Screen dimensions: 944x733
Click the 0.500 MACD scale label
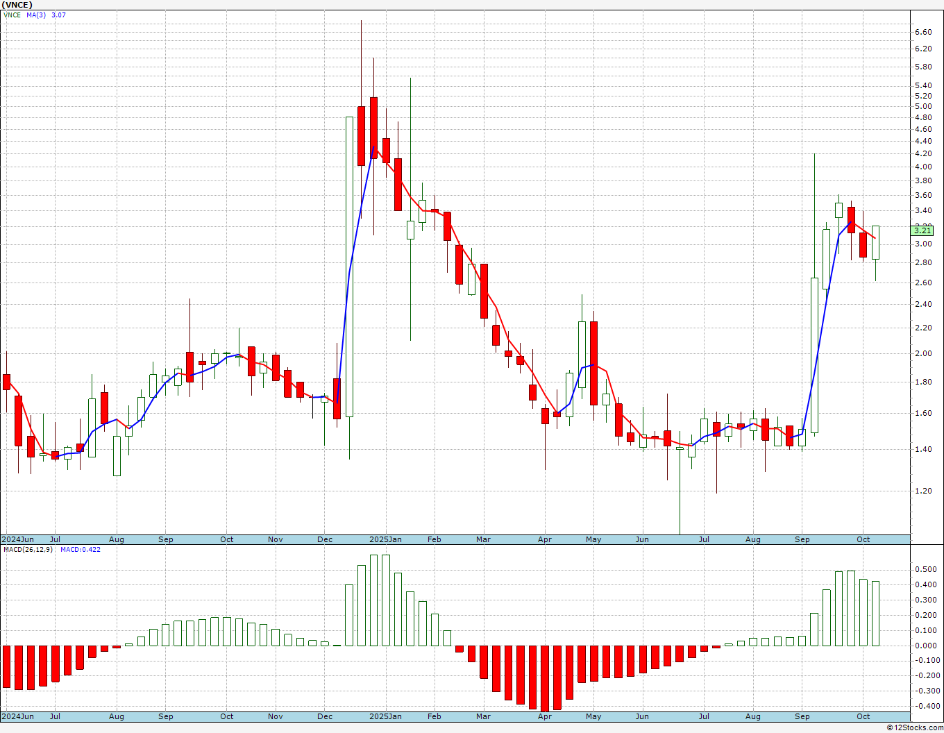(x=927, y=569)
